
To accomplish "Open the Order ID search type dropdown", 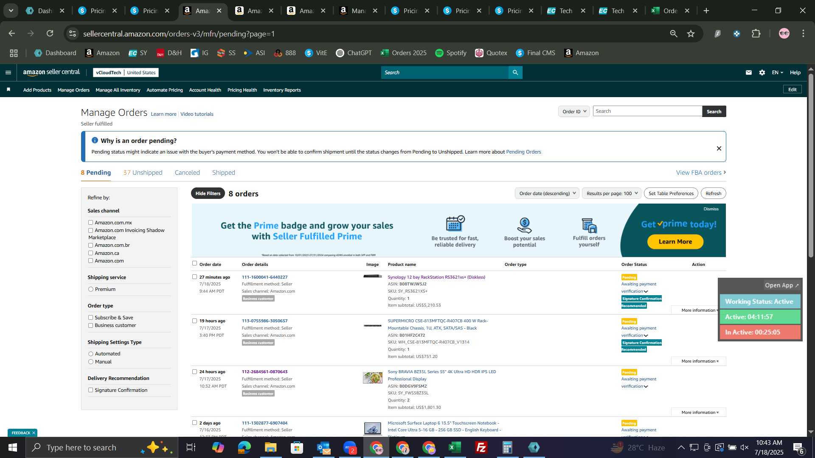I will pos(574,112).
